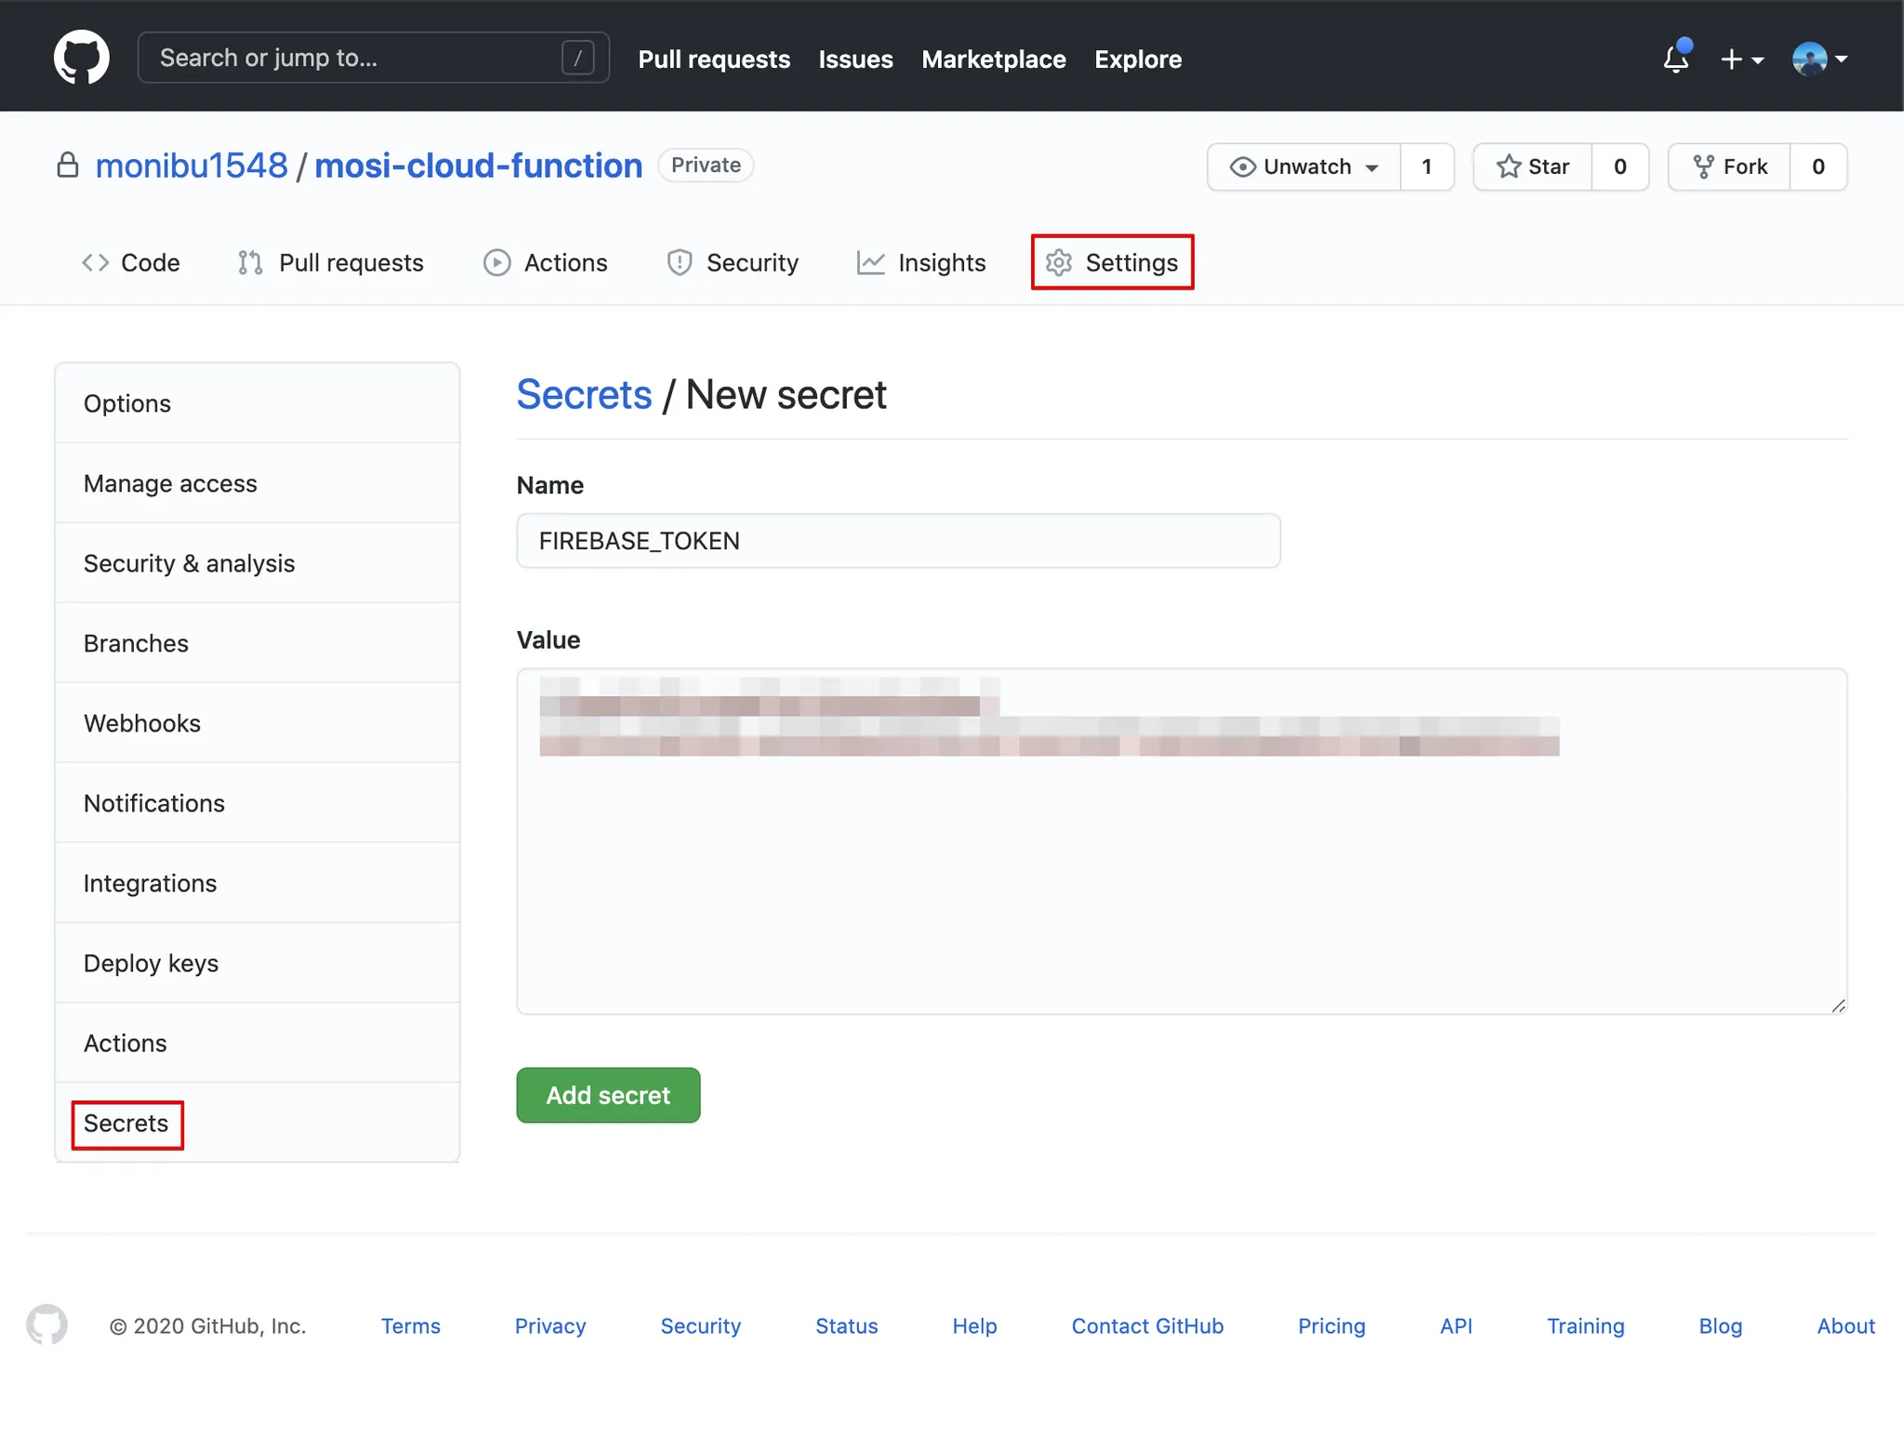Open Deploy keys in sidebar
The image size is (1904, 1436).
[152, 963]
